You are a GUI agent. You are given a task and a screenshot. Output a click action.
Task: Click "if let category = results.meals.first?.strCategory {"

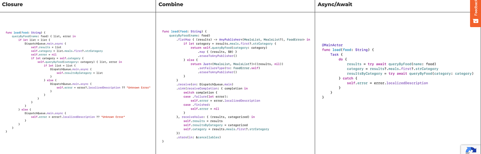230,44
